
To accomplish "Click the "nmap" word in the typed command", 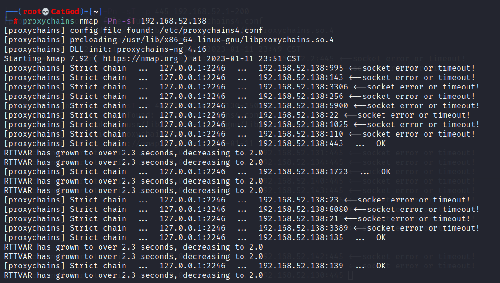I will [x=89, y=21].
